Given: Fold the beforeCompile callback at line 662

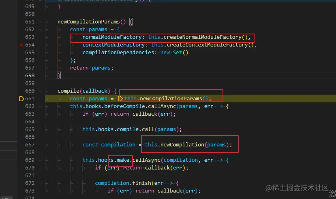Looking at the screenshot, I should (41, 106).
